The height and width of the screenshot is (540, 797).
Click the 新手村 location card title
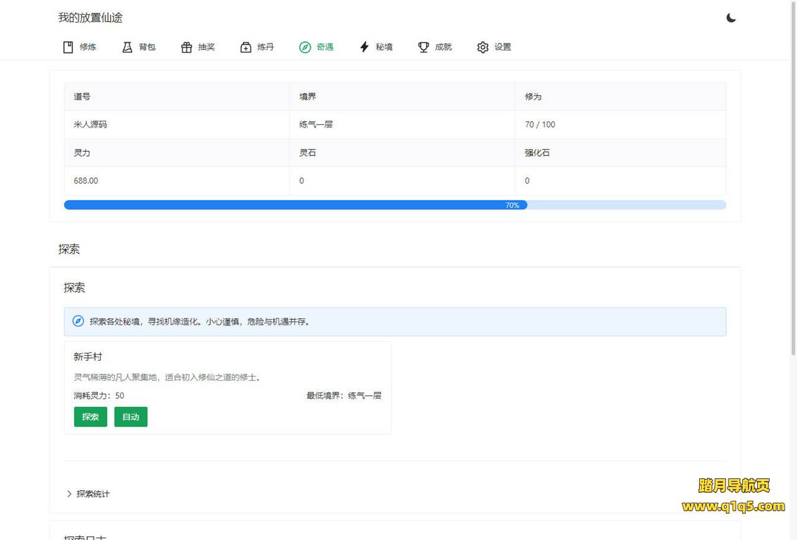[x=88, y=357]
